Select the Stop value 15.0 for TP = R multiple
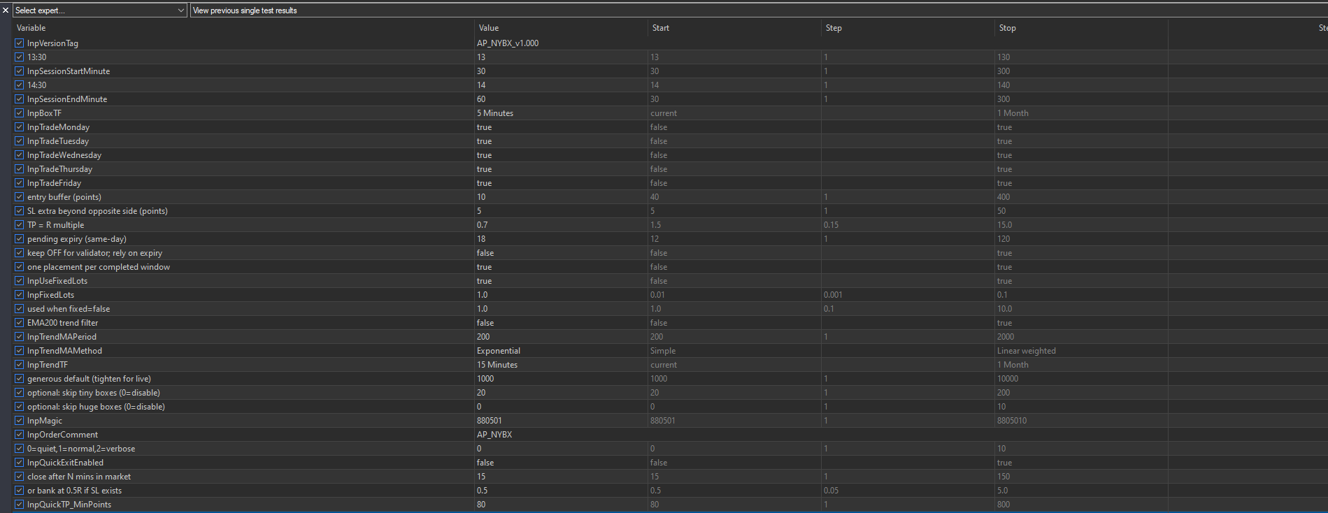 [1081, 225]
